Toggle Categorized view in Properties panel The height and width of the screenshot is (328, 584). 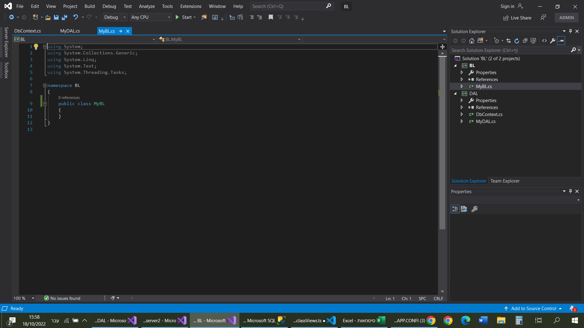[x=455, y=209]
